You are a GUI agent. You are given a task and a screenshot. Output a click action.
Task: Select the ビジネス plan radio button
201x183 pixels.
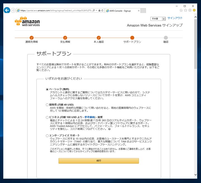(x=47, y=117)
